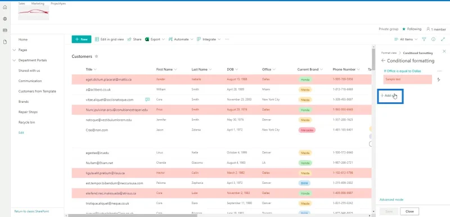Viewport: 450px width, 217px height.
Task: Open the 1 member link
Action: tap(436, 29)
